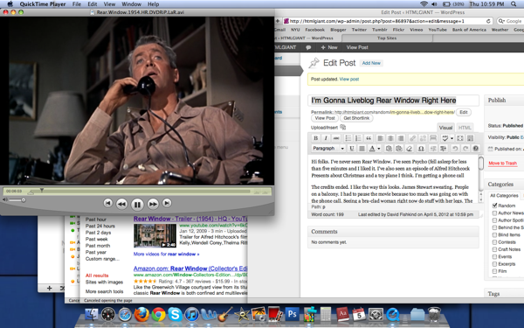524x328 pixels.
Task: Apply italic formatting in the editor toolbar
Action: tap(326, 138)
